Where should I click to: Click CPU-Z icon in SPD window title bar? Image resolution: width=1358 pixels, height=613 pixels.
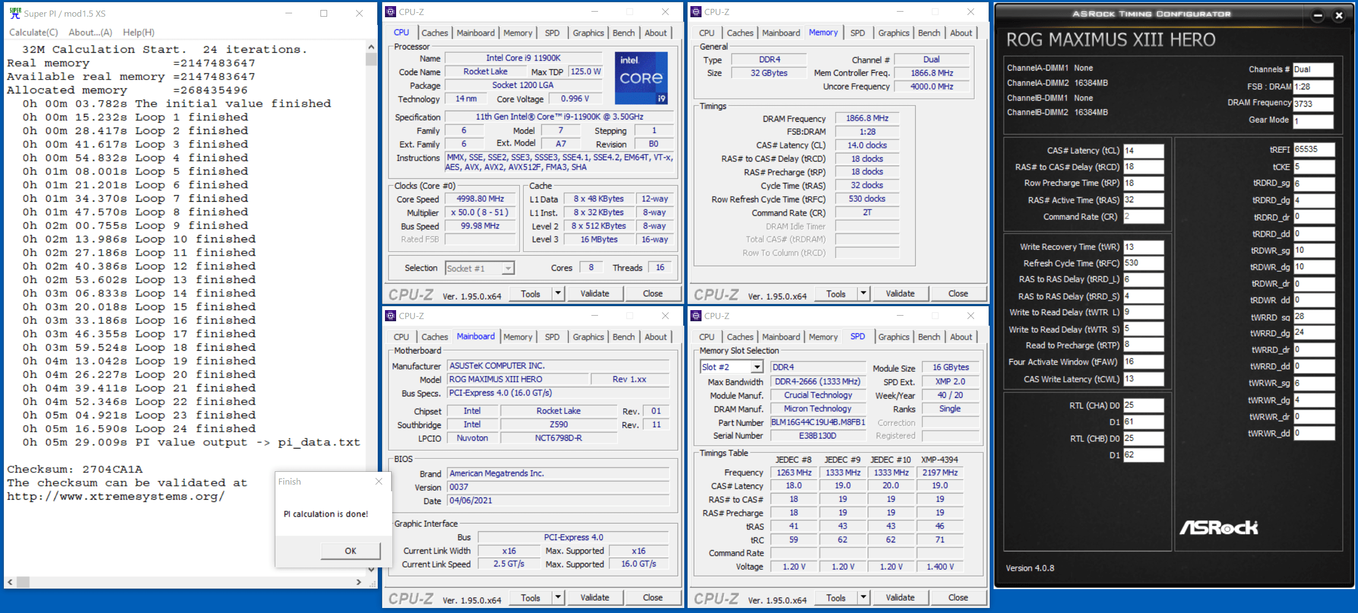[696, 316]
